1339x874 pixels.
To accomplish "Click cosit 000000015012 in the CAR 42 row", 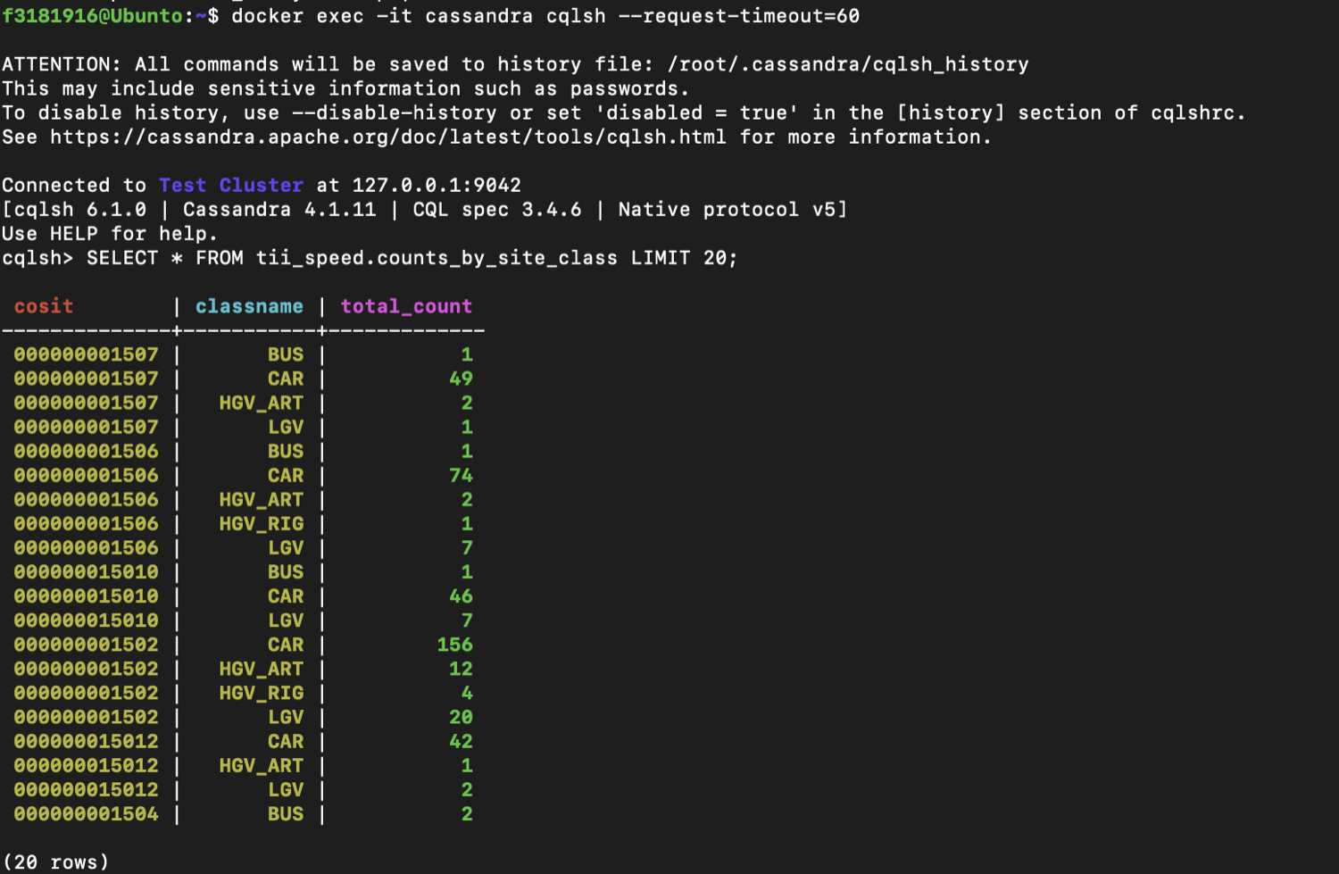I will [86, 741].
